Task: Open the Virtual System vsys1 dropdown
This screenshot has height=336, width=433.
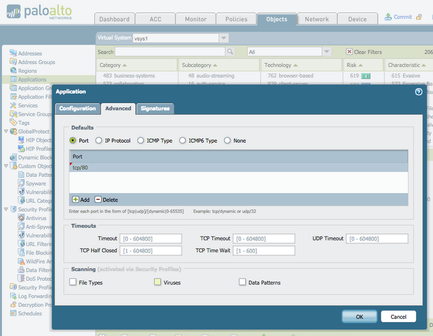Action: tap(223, 38)
